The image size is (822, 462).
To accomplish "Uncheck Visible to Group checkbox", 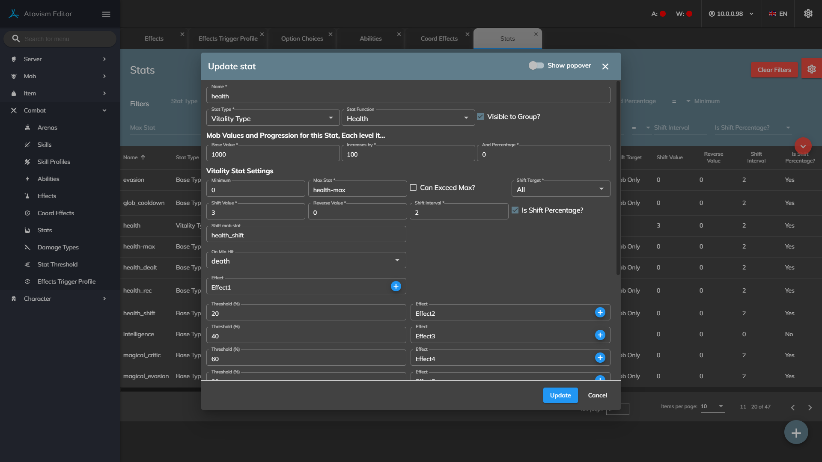I will (480, 116).
